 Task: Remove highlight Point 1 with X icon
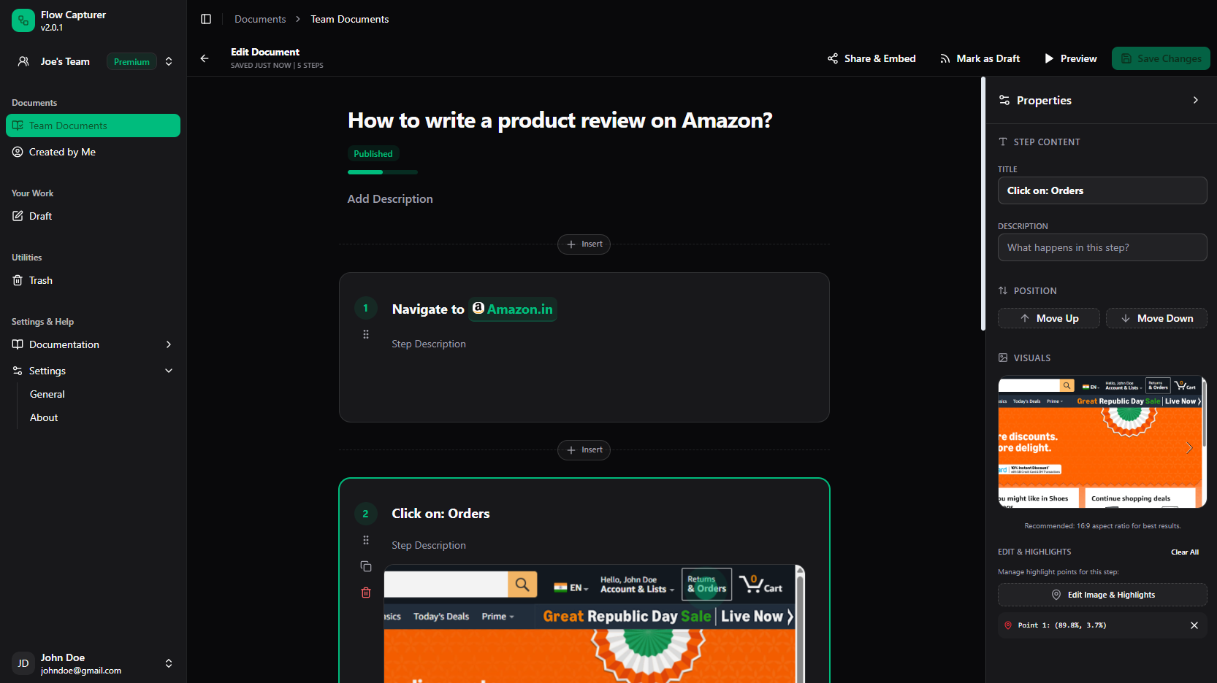1194,625
